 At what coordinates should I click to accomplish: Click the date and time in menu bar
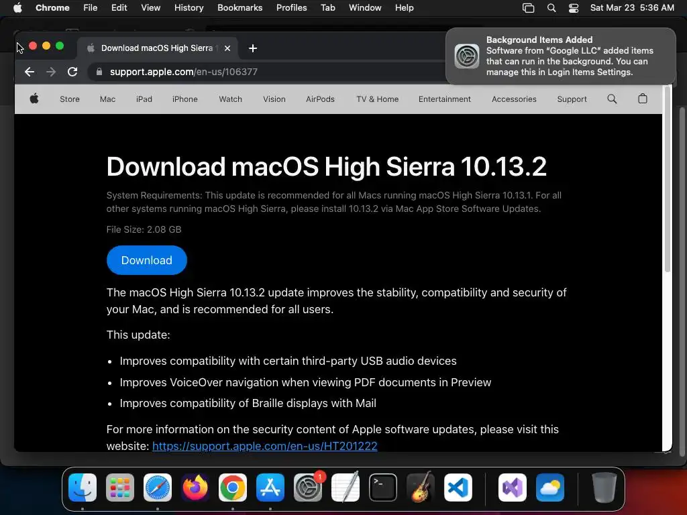[x=632, y=8]
